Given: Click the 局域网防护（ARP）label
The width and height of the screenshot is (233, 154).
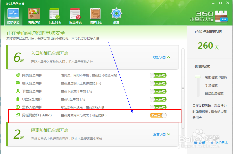Looking at the screenshot, I should [37, 115].
